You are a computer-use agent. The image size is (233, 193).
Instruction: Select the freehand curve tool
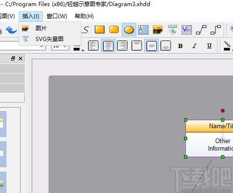[85, 30]
